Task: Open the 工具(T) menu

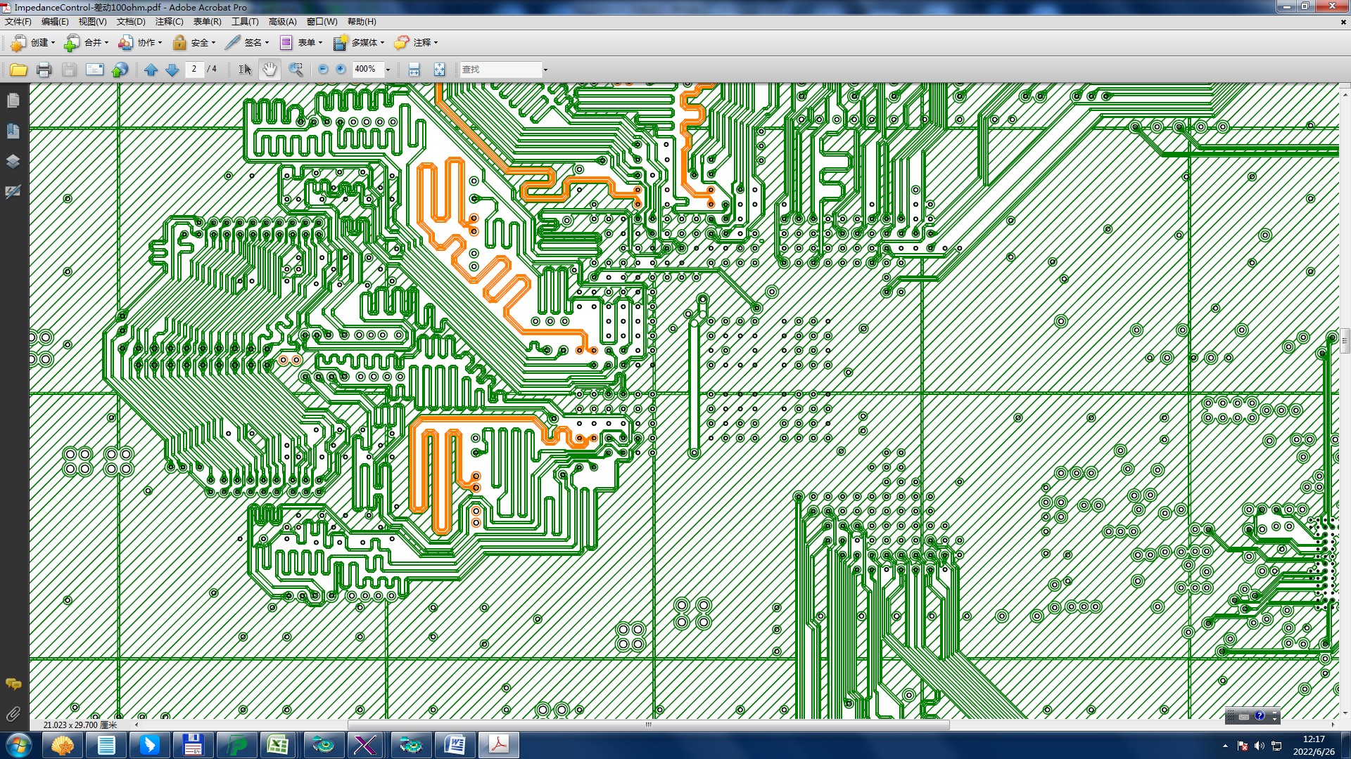Action: 245,22
